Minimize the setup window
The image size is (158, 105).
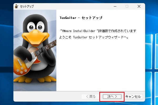tap(115, 7)
